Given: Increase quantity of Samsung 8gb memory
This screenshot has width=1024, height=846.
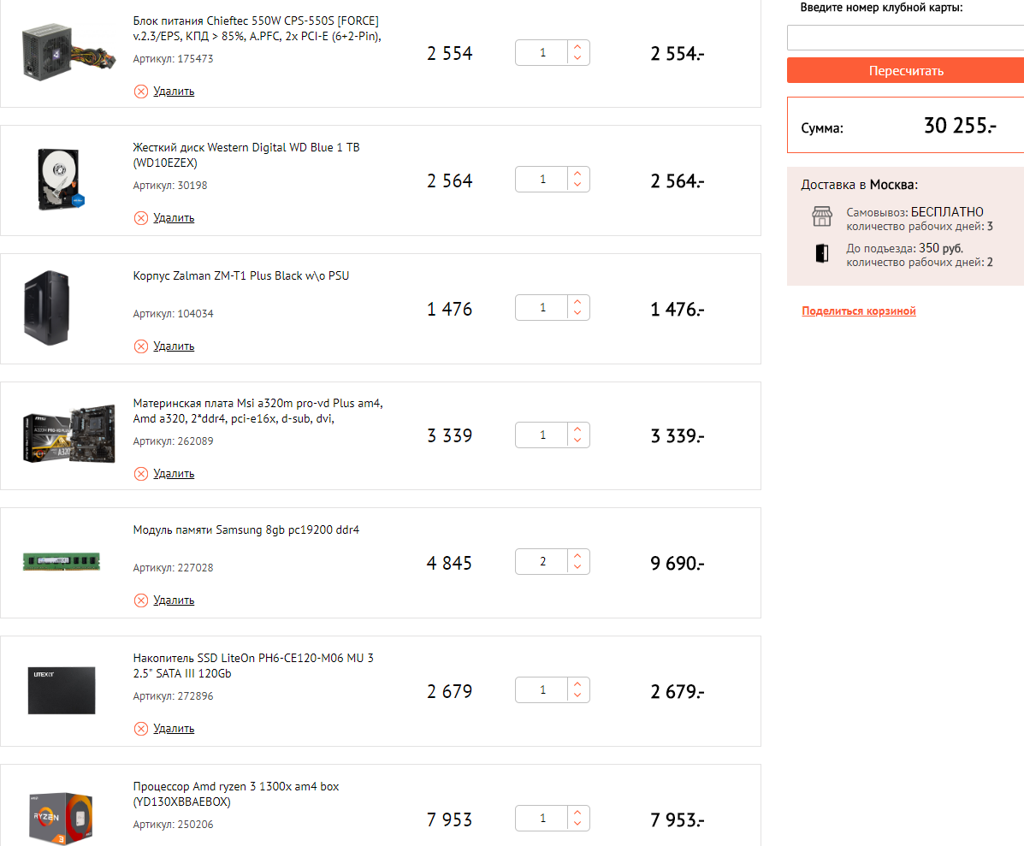Looking at the screenshot, I should (578, 557).
